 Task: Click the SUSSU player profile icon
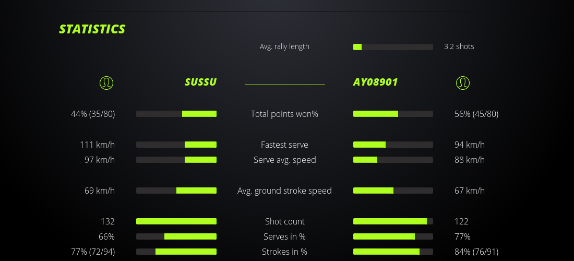106,82
